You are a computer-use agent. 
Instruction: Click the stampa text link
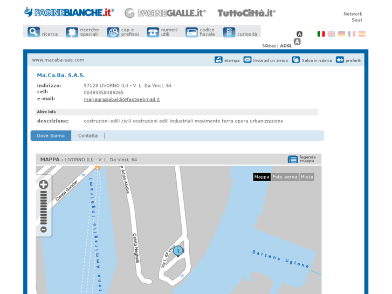232,60
